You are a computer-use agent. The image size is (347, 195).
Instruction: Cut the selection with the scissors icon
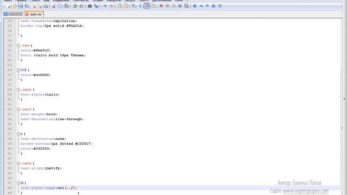coord(54,6)
